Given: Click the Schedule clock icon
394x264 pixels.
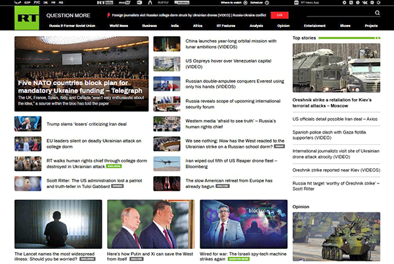Looking at the screenshot, I should [x=267, y=3].
